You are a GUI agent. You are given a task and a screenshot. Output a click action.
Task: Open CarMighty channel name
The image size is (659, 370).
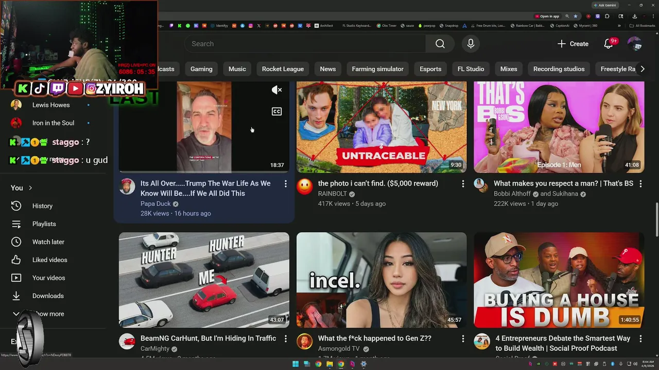click(155, 348)
